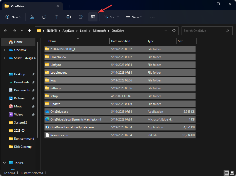
Task: Go back with the left arrow
Action: click(6, 31)
